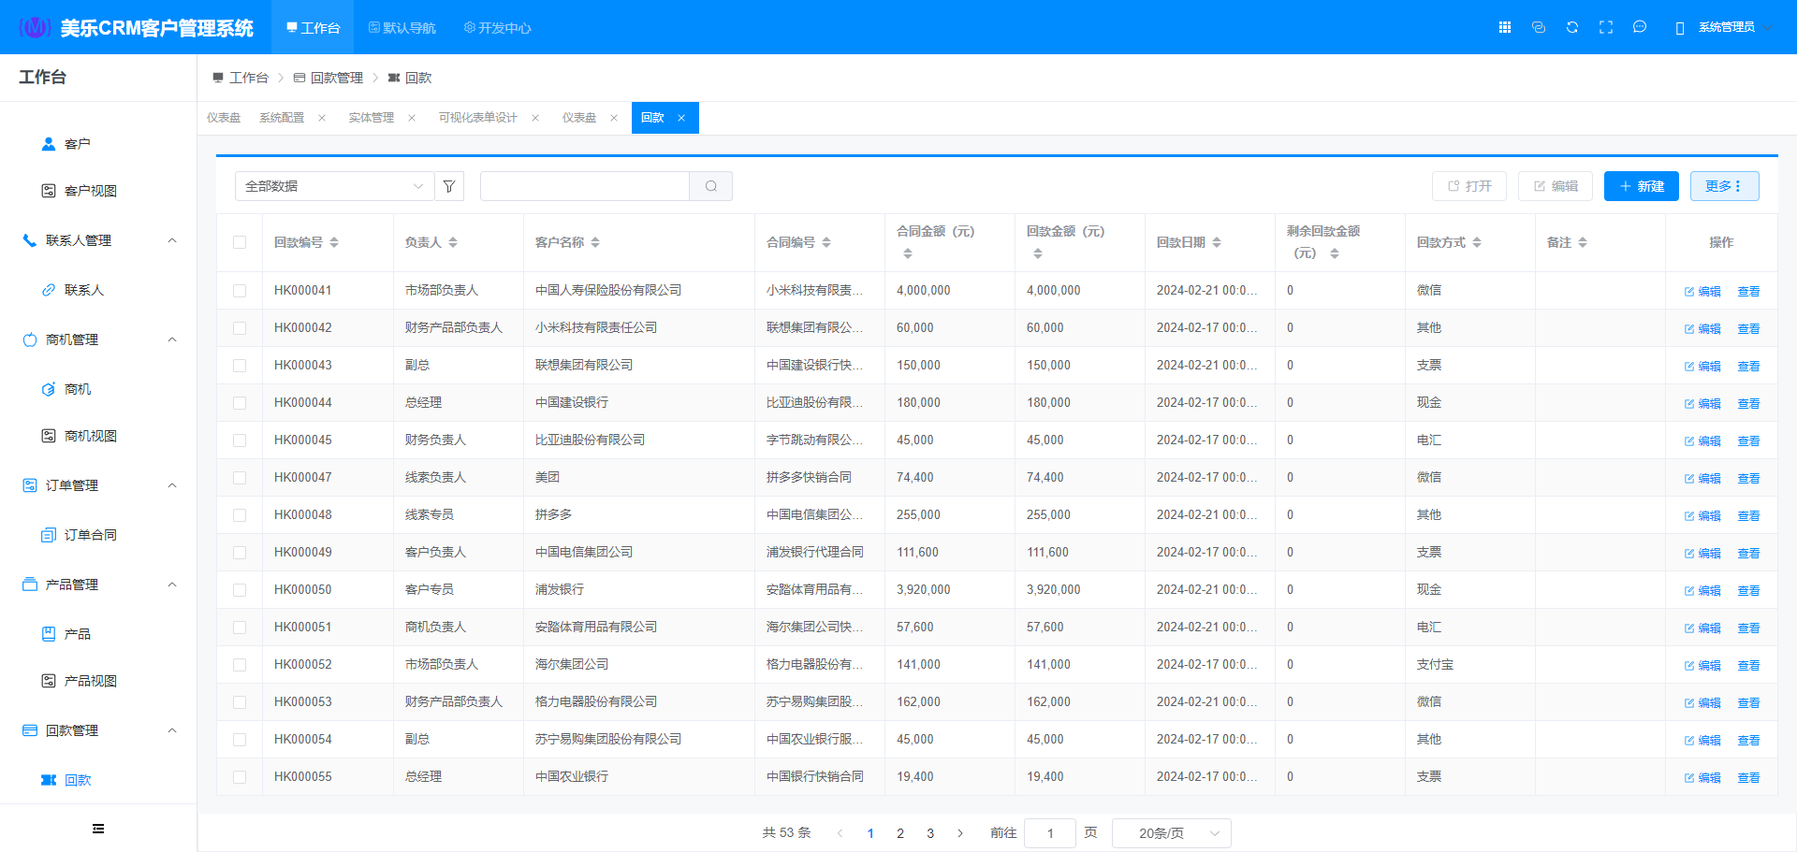Click the search text input field
Screen dimensions: 1797x852
tap(584, 186)
